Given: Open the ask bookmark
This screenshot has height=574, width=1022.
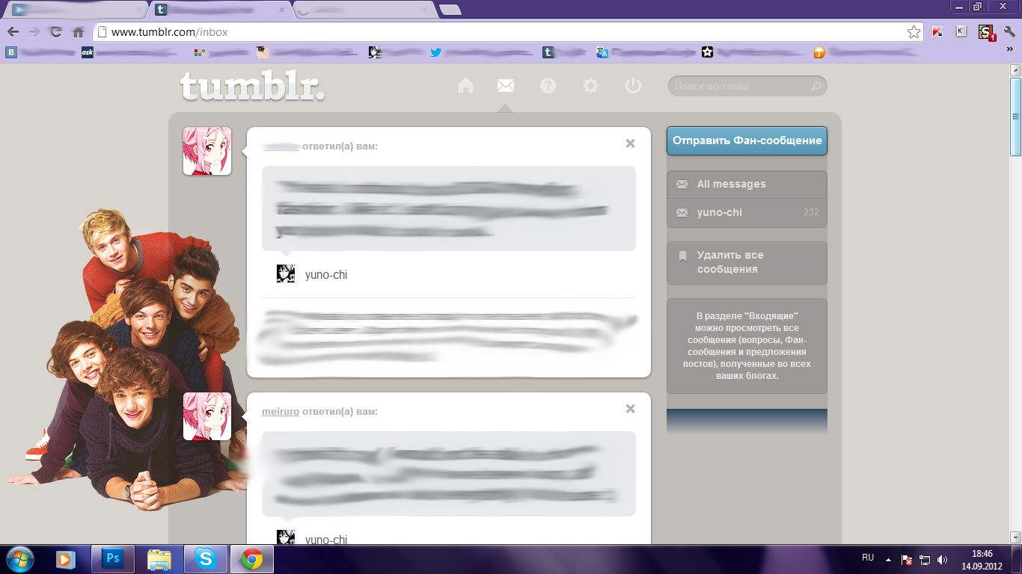Looking at the screenshot, I should tap(87, 52).
